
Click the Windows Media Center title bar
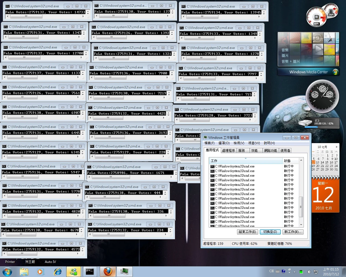point(308,72)
